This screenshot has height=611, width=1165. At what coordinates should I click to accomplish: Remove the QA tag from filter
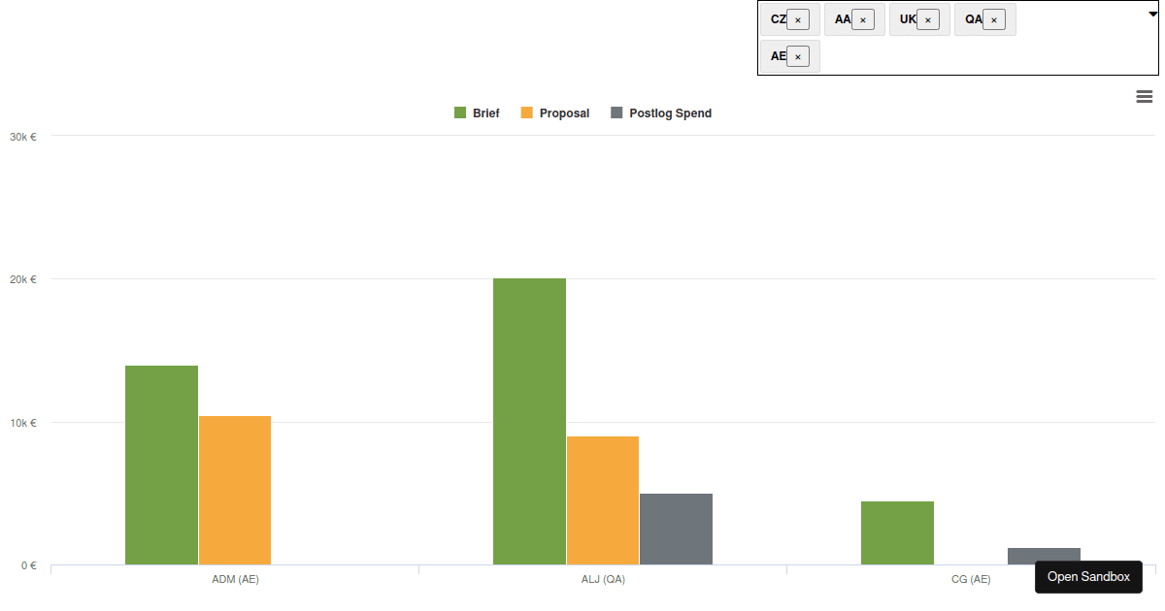(994, 19)
